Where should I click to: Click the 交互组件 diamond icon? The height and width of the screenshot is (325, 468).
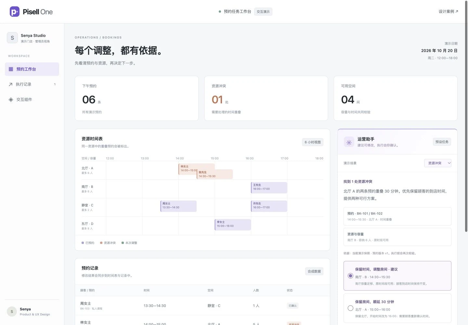pos(11,99)
